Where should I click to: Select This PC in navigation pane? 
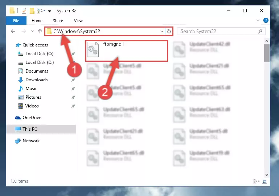[30, 129]
